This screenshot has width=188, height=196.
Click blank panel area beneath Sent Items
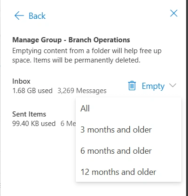[42, 157]
